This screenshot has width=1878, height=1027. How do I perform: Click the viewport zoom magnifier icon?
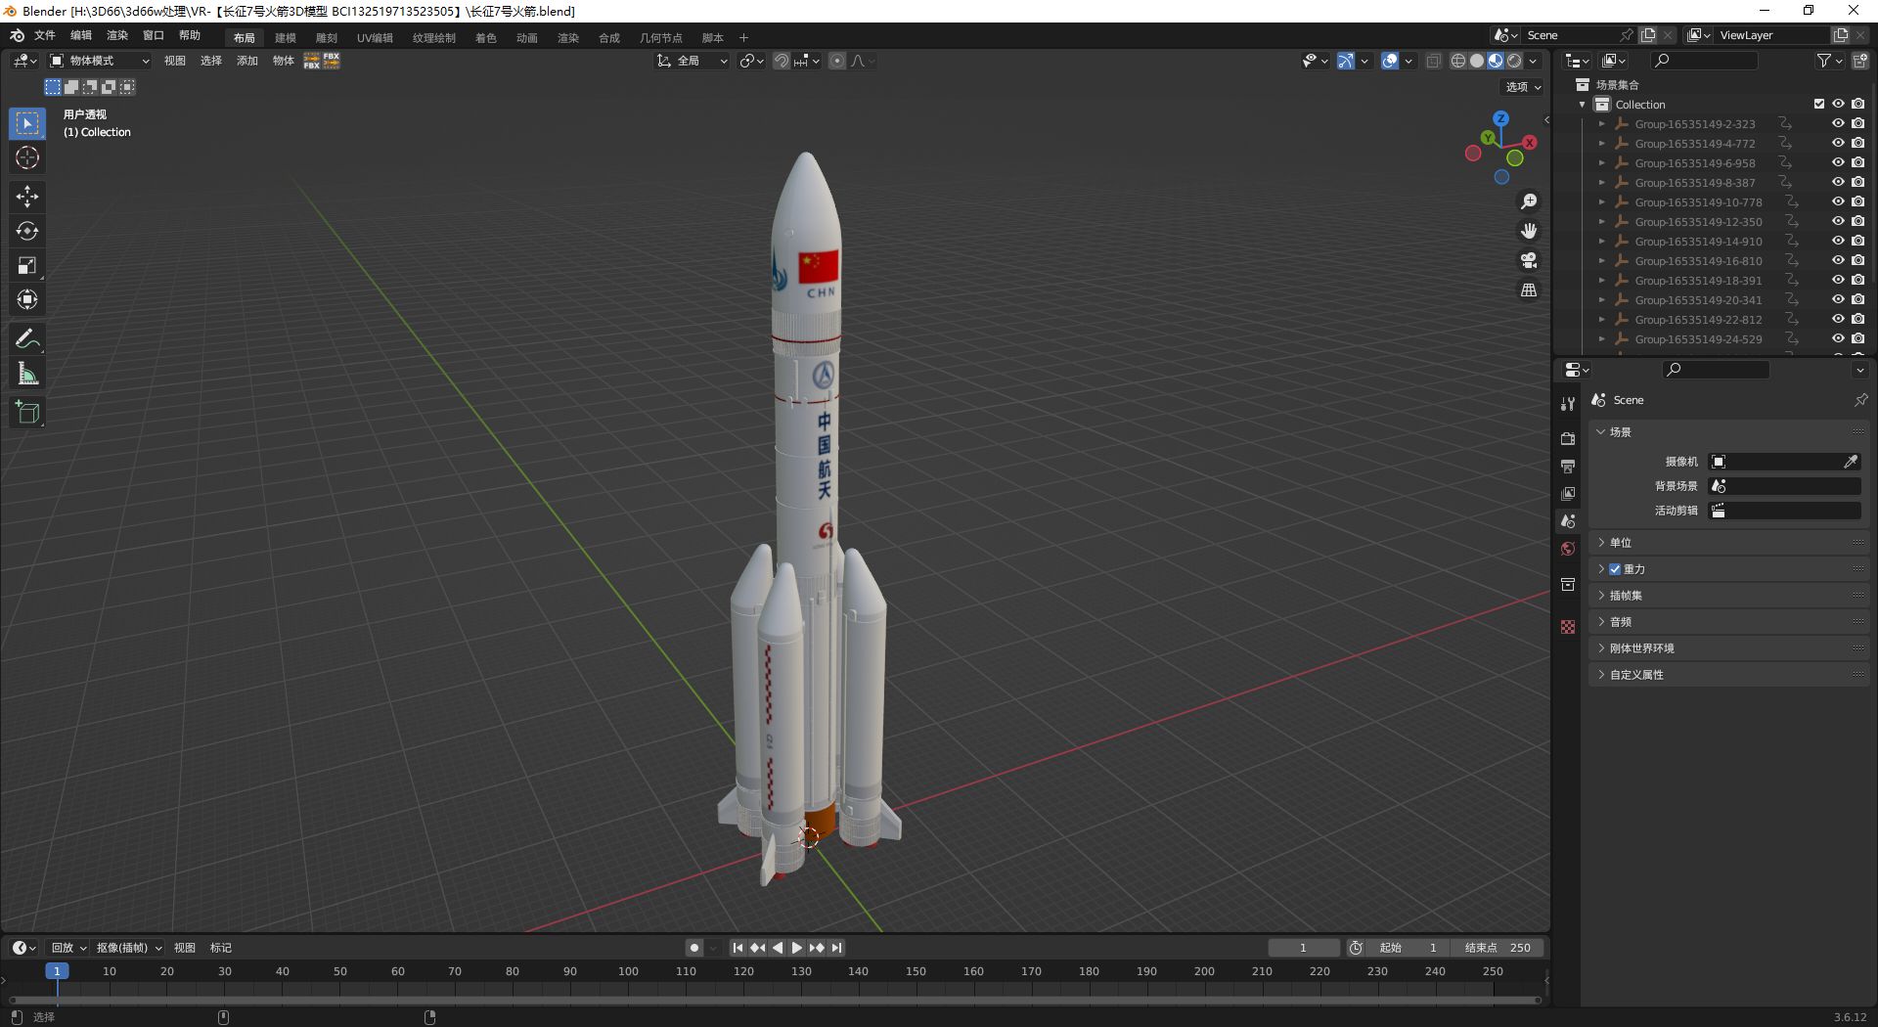pos(1529,201)
